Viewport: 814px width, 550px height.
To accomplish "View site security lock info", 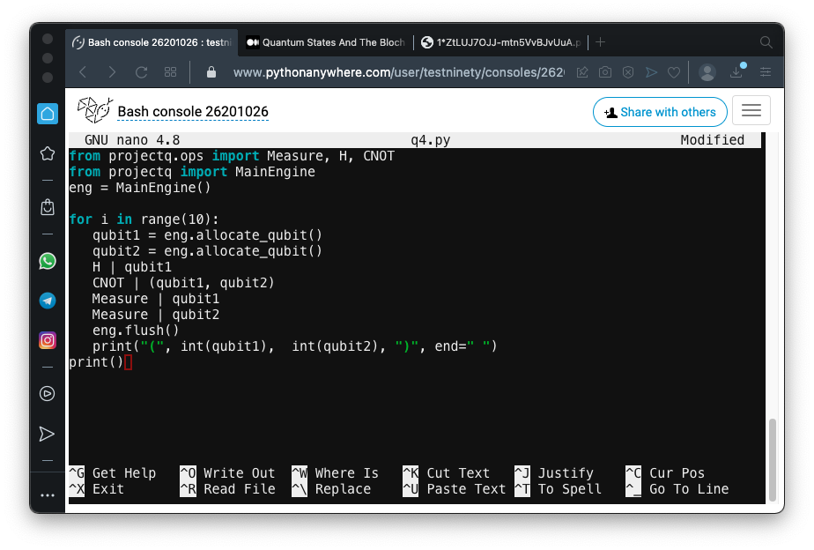I will click(211, 72).
